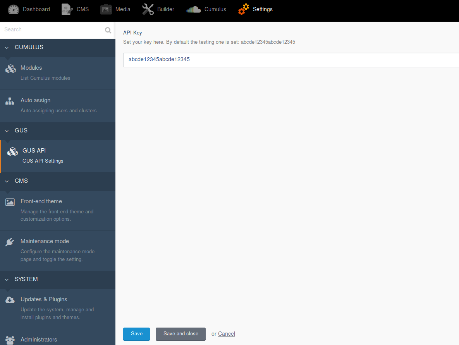Click the Cancel link
The height and width of the screenshot is (345, 459).
(x=226, y=334)
